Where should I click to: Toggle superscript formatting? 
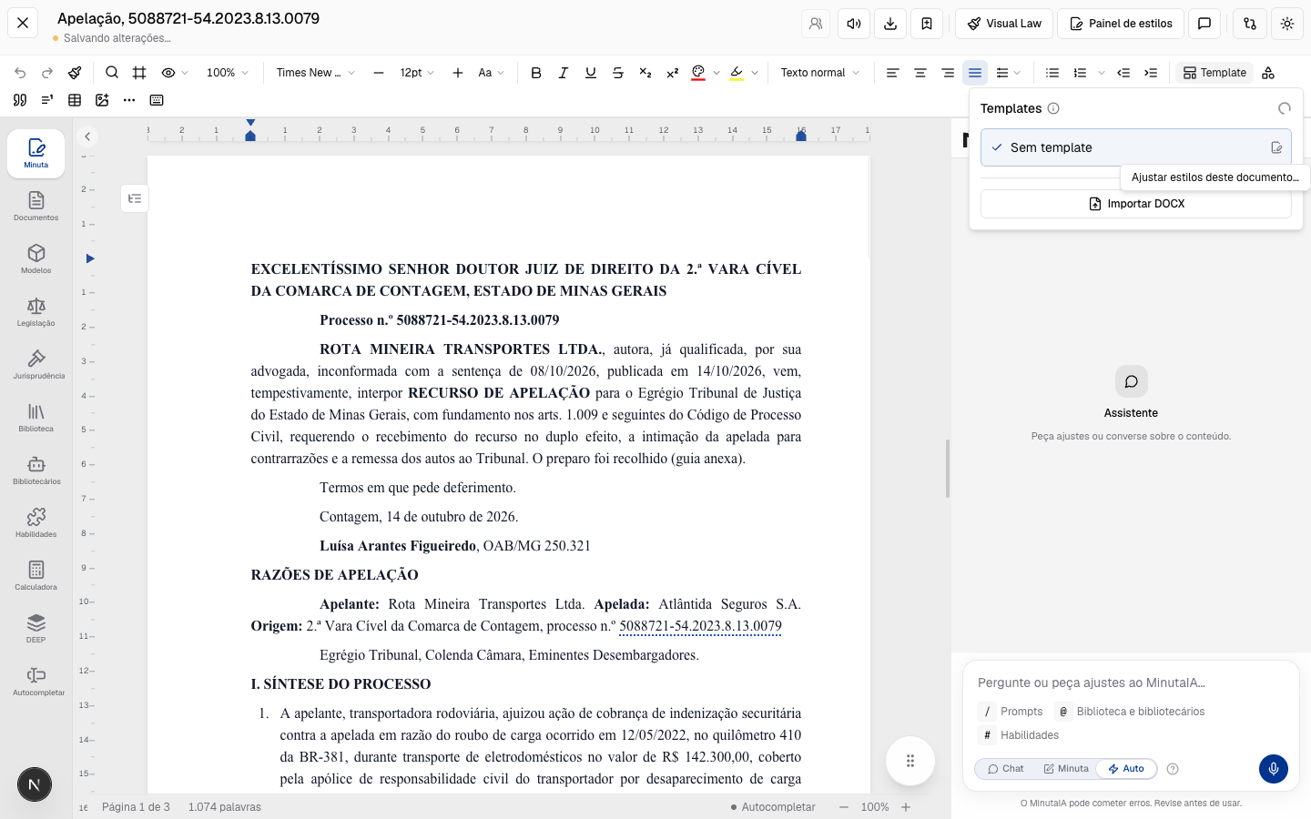tap(673, 73)
